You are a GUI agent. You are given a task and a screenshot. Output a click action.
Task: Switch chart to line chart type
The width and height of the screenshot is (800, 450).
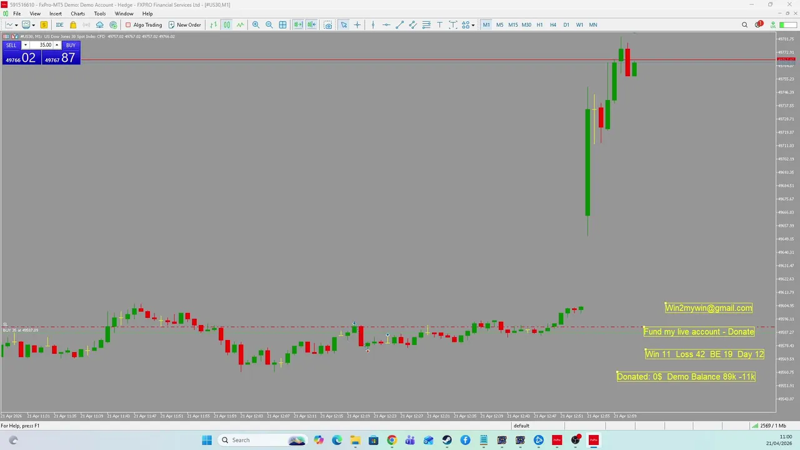point(240,25)
